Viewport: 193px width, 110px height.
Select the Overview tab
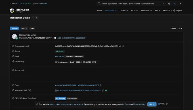click(14, 28)
